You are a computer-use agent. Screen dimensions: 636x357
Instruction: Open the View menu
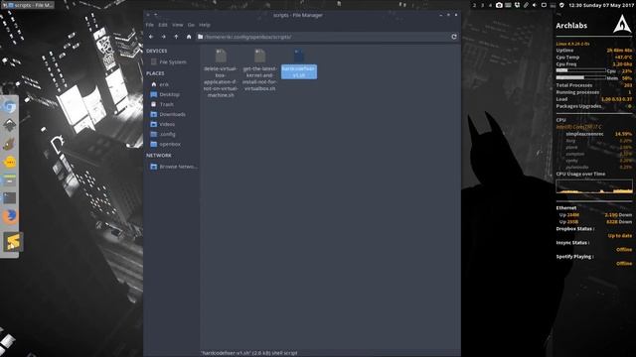[x=177, y=25]
